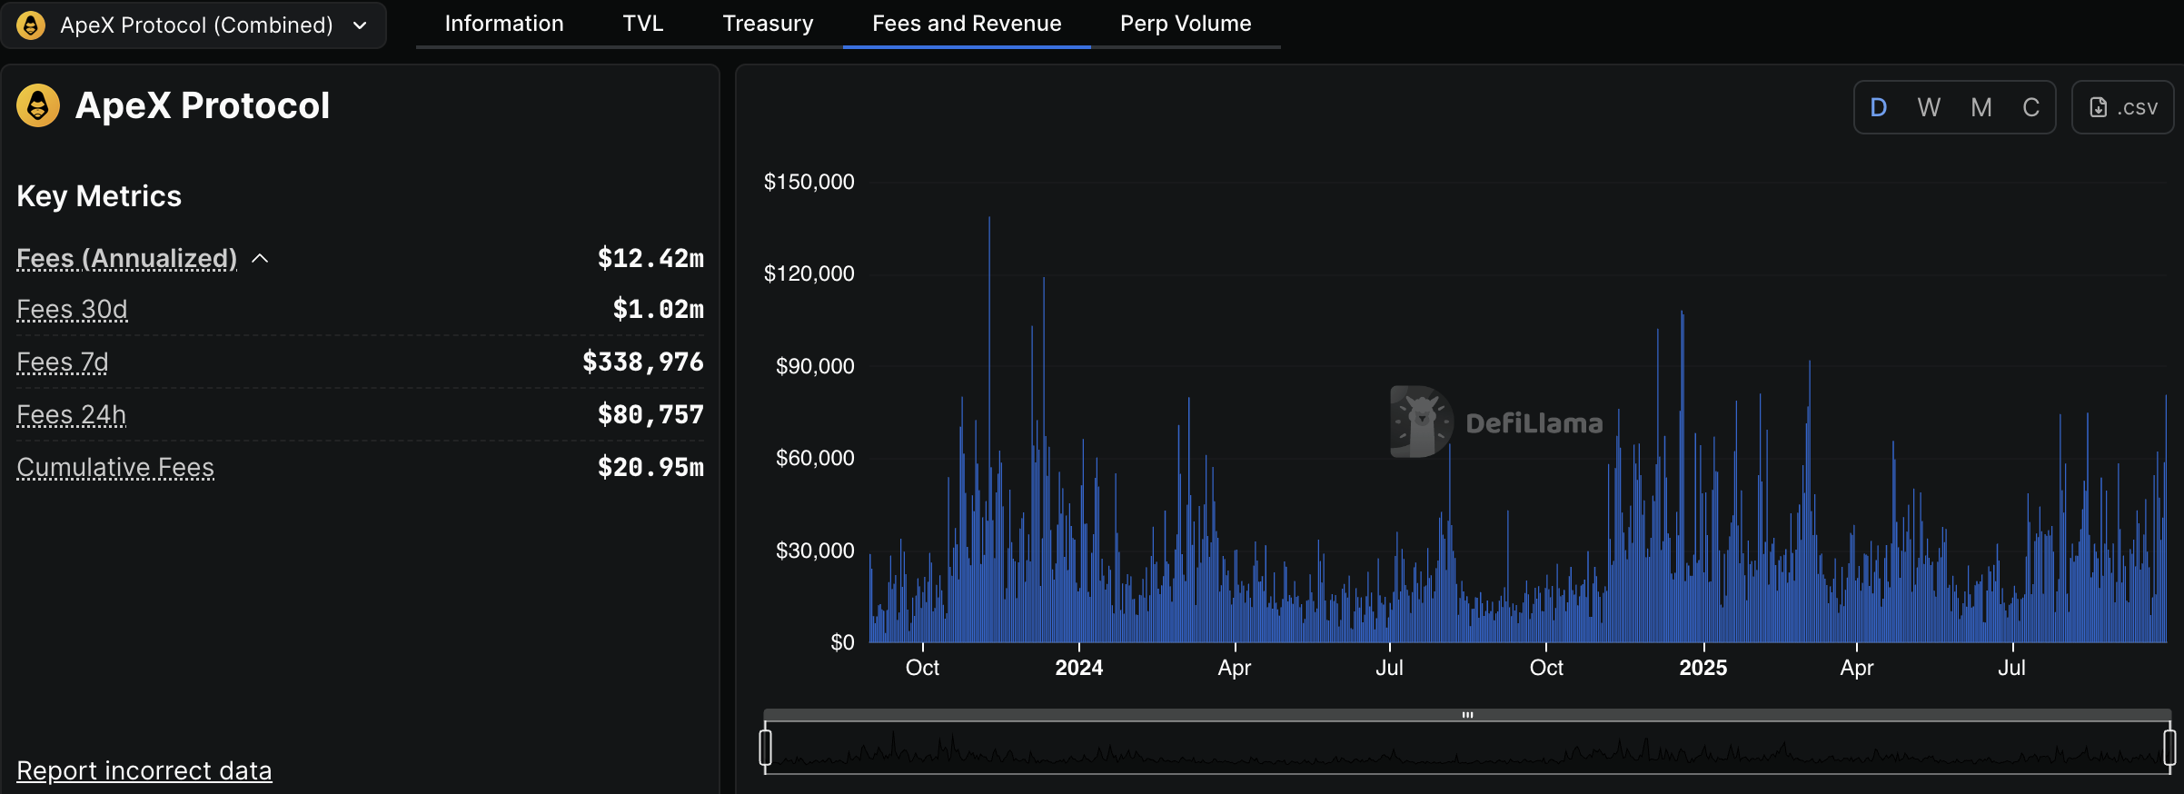Viewport: 2184px width, 794px height.
Task: Click the 2025 x-axis label
Action: pos(1703,668)
